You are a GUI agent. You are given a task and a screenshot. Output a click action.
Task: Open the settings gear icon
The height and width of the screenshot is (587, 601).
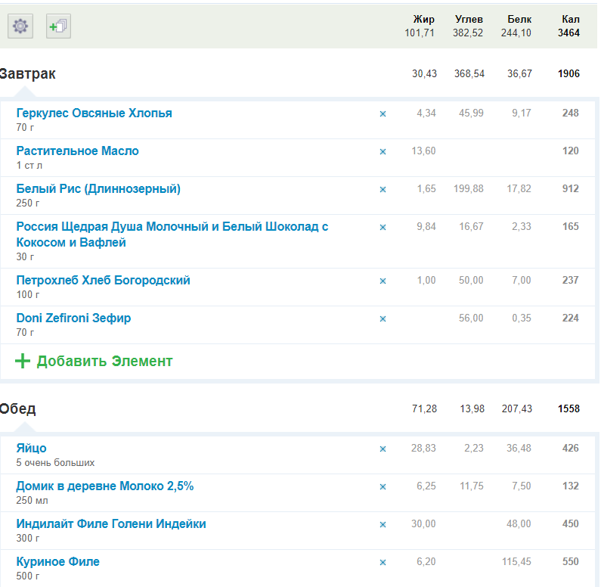click(20, 26)
